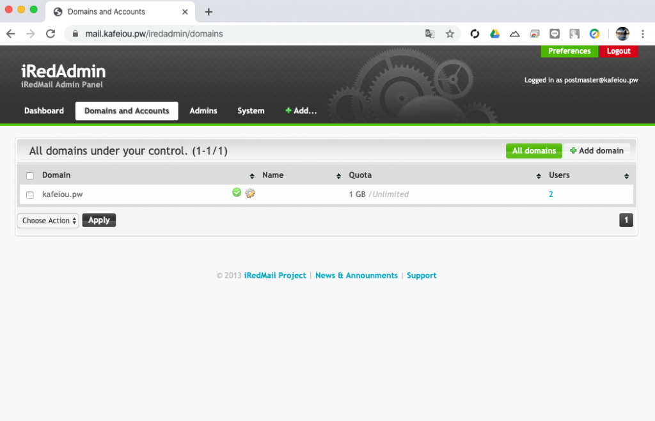The height and width of the screenshot is (421, 655).
Task: Click the '1 GB' quota value
Action: (357, 195)
